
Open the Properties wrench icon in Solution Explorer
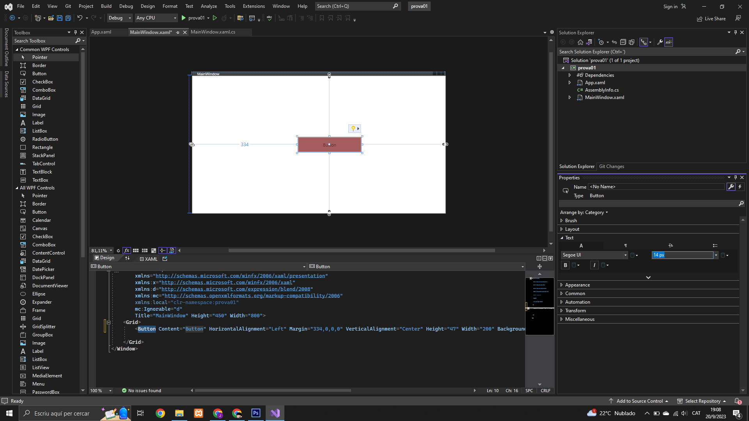pyautogui.click(x=660, y=42)
